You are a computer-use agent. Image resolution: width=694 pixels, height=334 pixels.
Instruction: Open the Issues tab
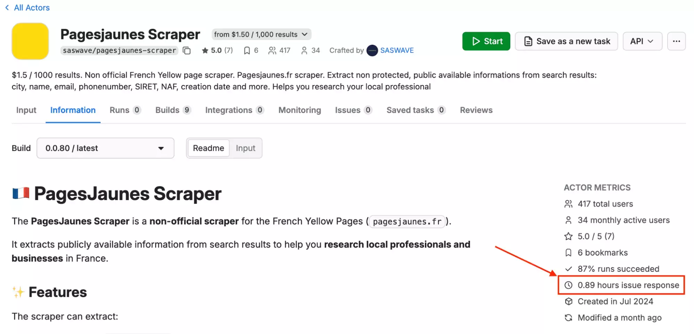point(353,110)
